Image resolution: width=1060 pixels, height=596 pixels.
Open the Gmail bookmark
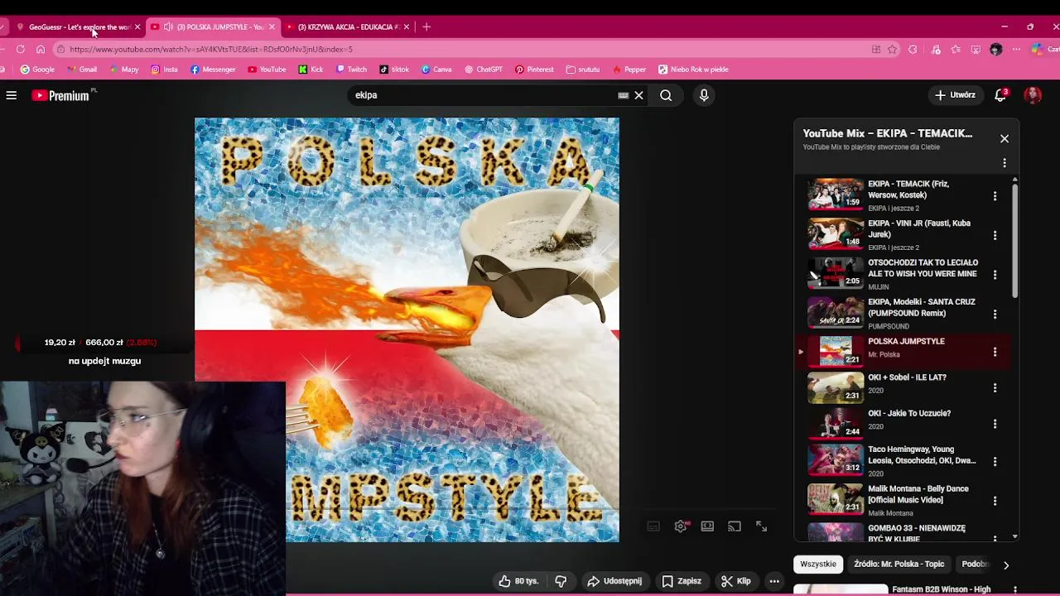[82, 70]
